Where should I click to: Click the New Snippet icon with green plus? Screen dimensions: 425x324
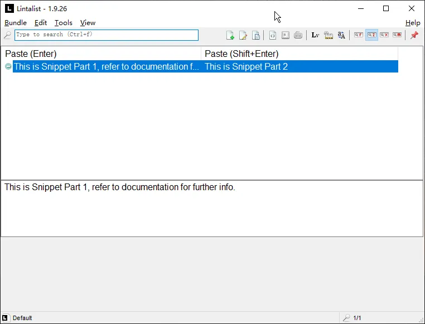[230, 35]
